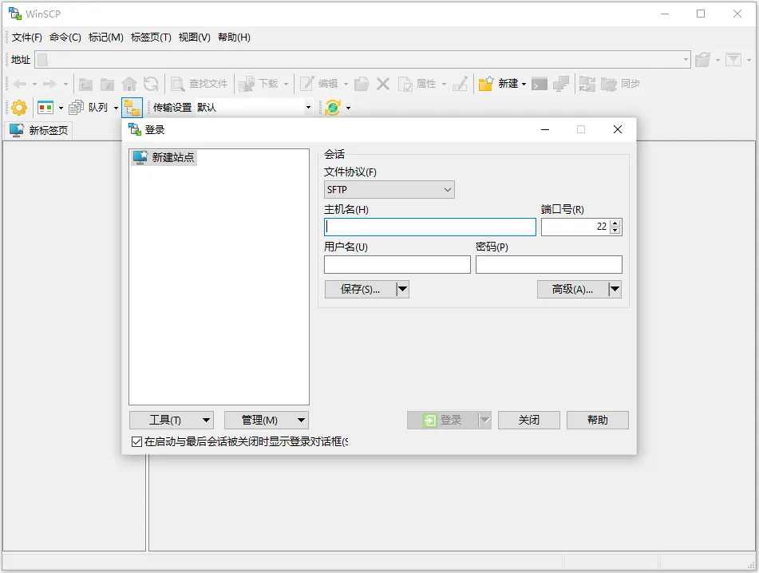
Task: Close the 登录 dialog window
Action: pos(618,129)
